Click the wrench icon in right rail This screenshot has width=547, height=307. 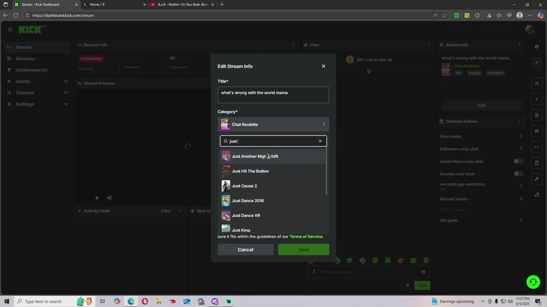tap(537, 179)
